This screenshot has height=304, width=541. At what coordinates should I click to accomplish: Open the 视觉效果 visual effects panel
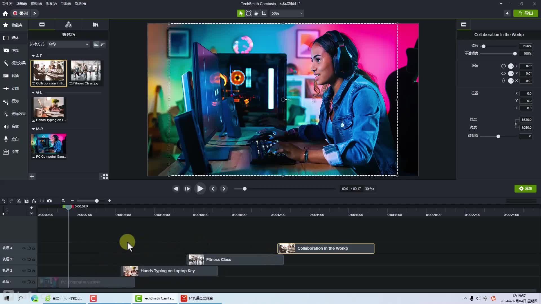point(14,63)
